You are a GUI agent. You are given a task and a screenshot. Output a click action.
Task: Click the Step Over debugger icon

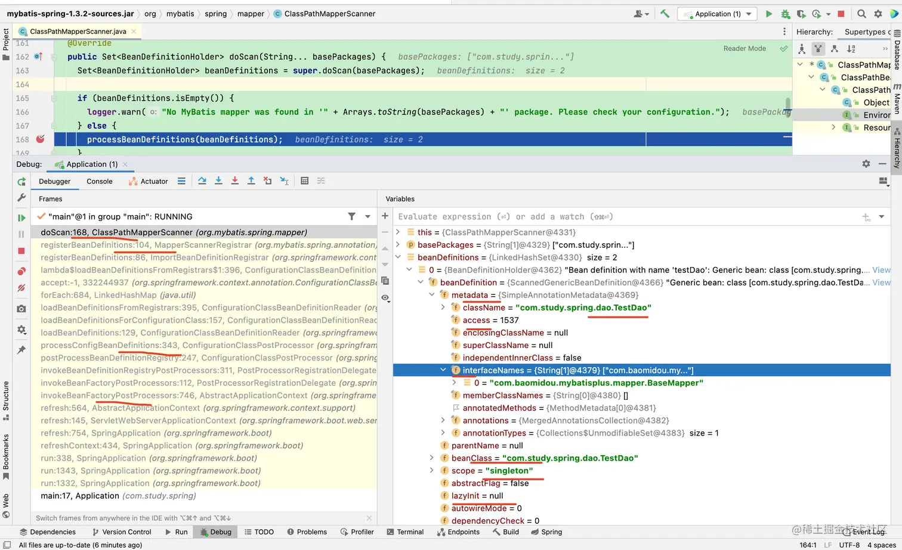click(x=202, y=181)
